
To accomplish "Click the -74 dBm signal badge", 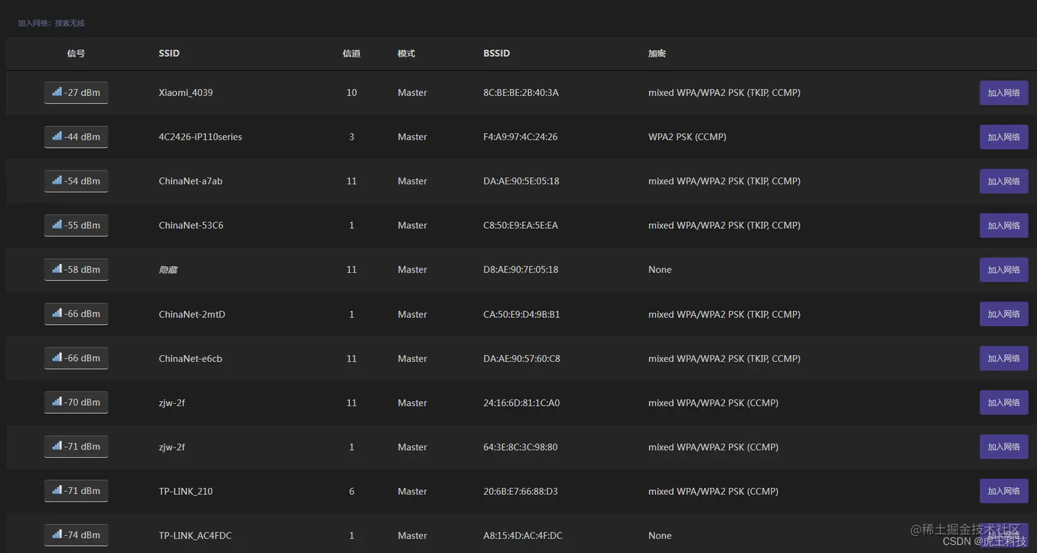I will [x=76, y=535].
